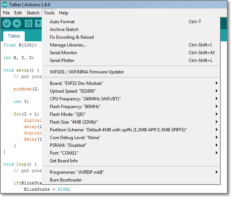Choose Auto Format from Tools menu

(x=131, y=22)
